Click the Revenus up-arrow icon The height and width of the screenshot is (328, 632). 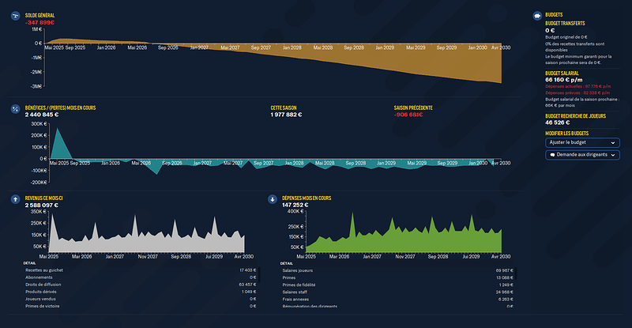[15, 198]
